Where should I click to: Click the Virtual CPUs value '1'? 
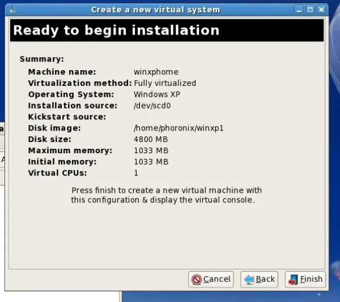tap(136, 173)
